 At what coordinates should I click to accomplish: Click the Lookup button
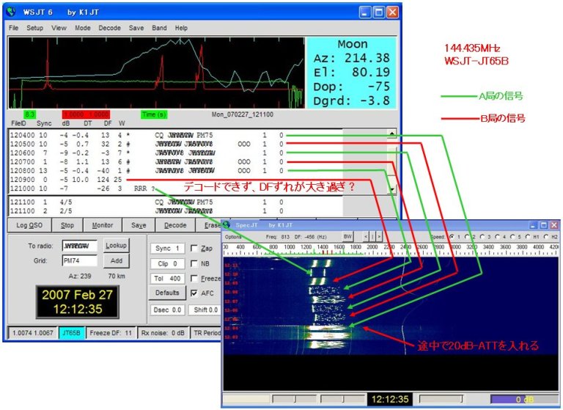point(116,246)
